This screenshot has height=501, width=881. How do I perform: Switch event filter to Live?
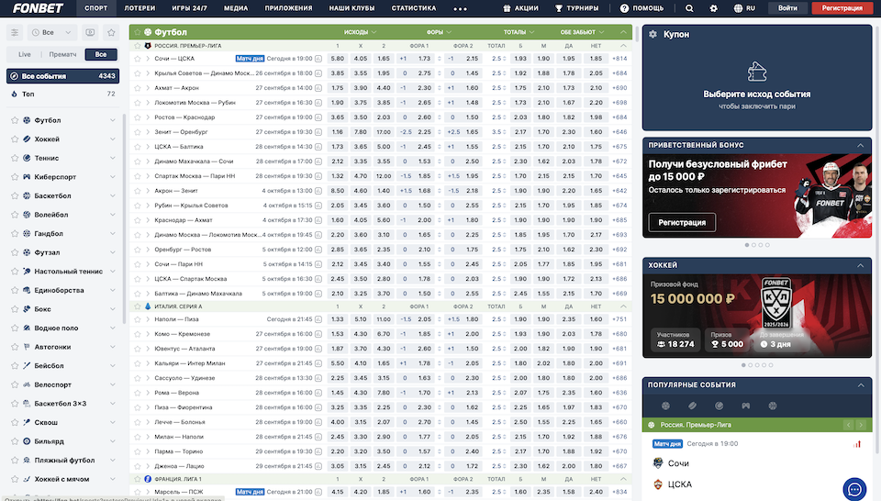25,54
